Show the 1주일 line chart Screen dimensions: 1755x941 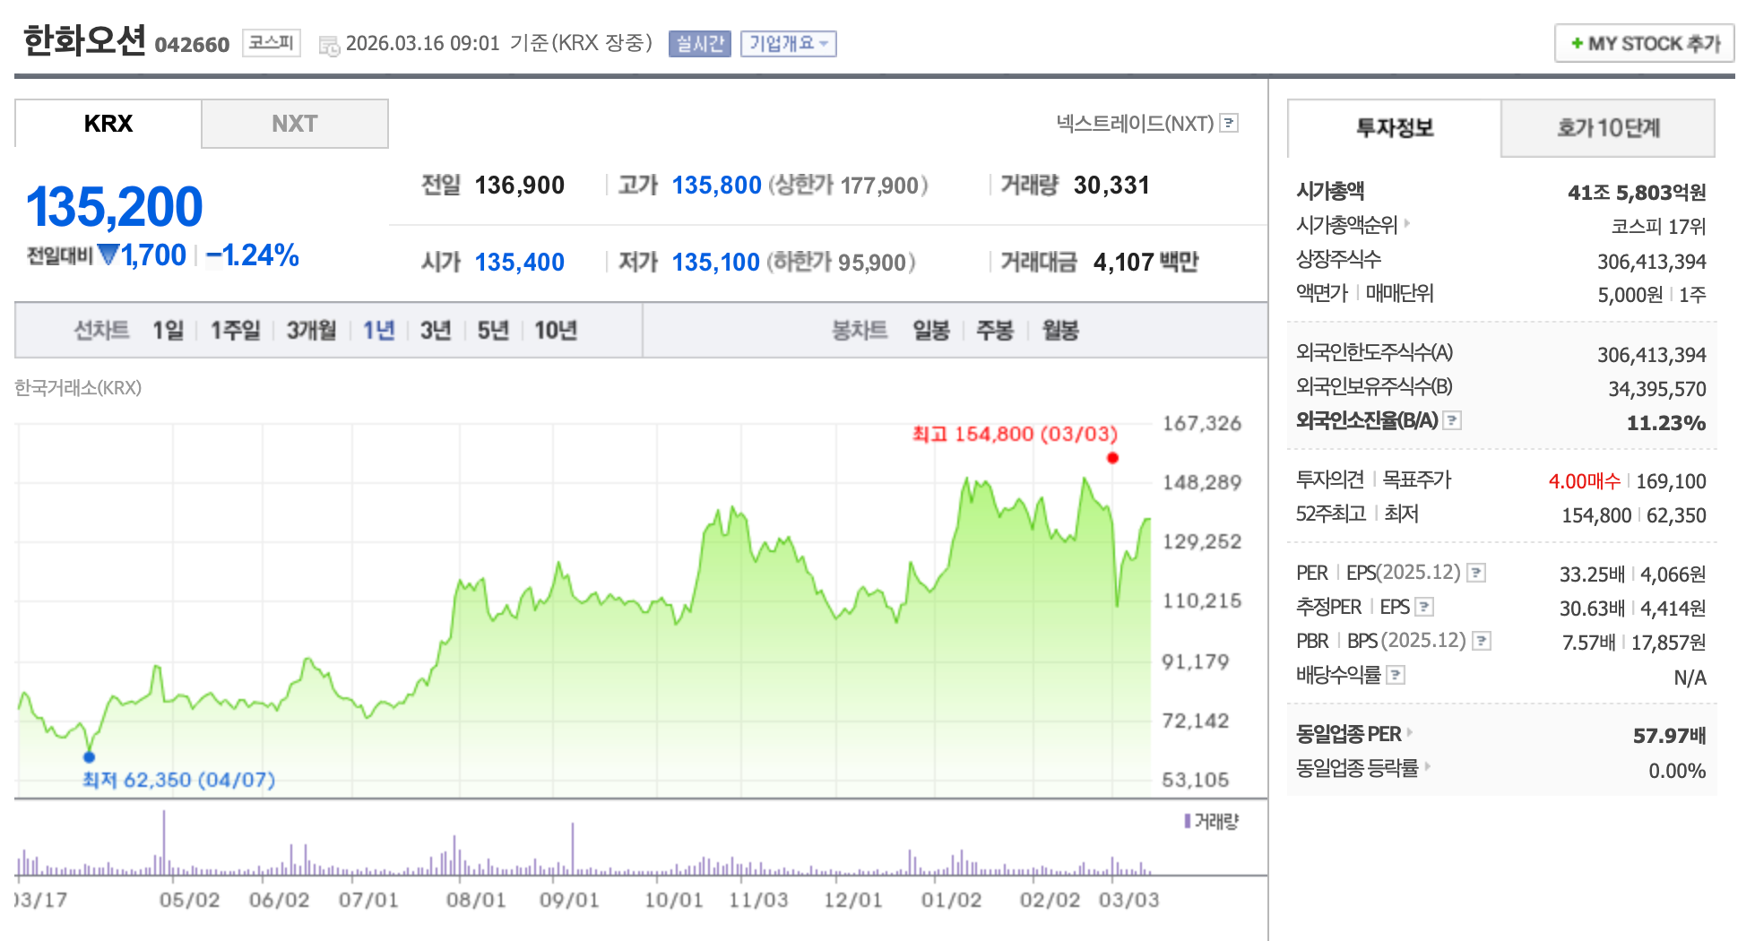(x=235, y=331)
